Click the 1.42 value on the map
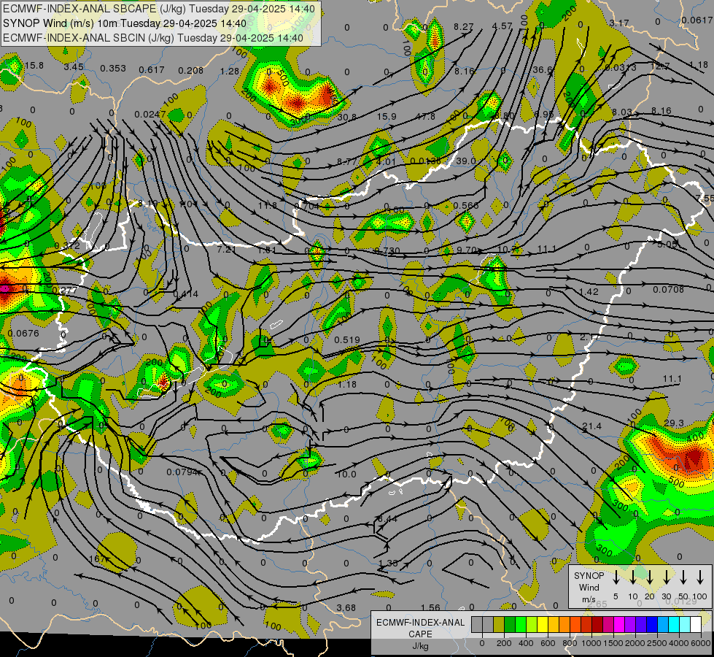 tap(589, 291)
